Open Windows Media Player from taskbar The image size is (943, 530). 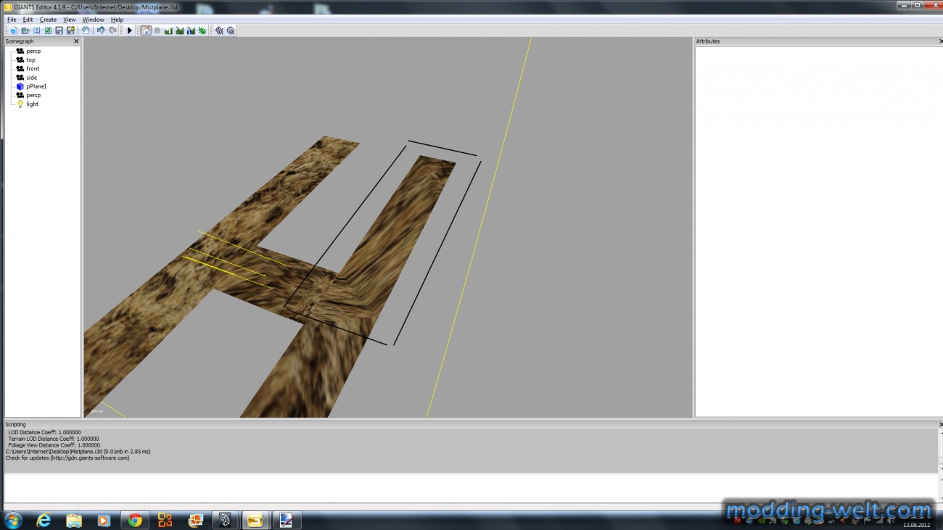[104, 520]
